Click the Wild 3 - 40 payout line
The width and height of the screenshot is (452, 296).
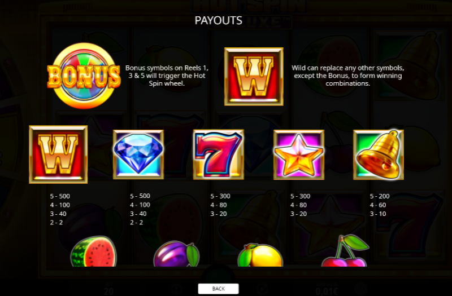[58, 214]
